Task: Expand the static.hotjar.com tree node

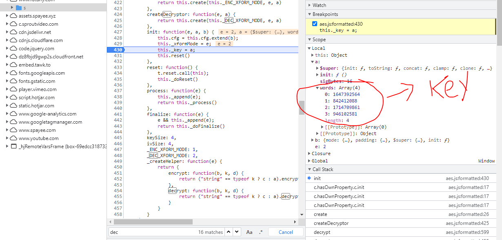Action: tap(7, 106)
